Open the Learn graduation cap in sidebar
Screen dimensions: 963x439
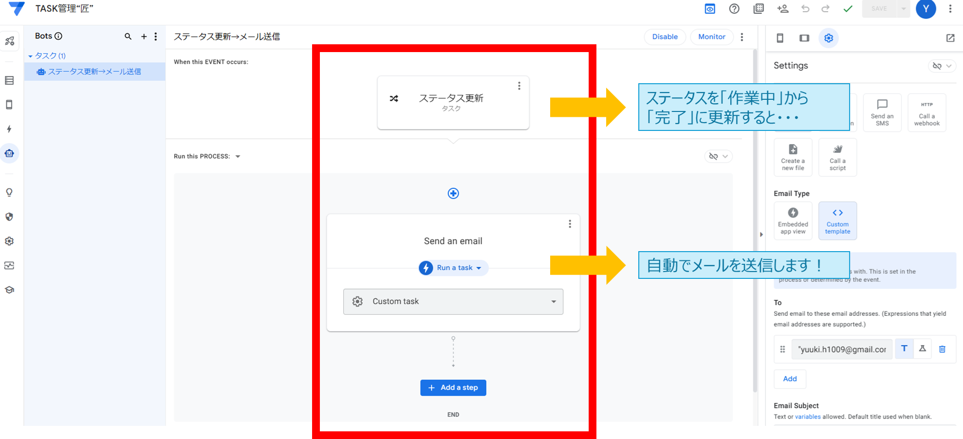(x=9, y=290)
